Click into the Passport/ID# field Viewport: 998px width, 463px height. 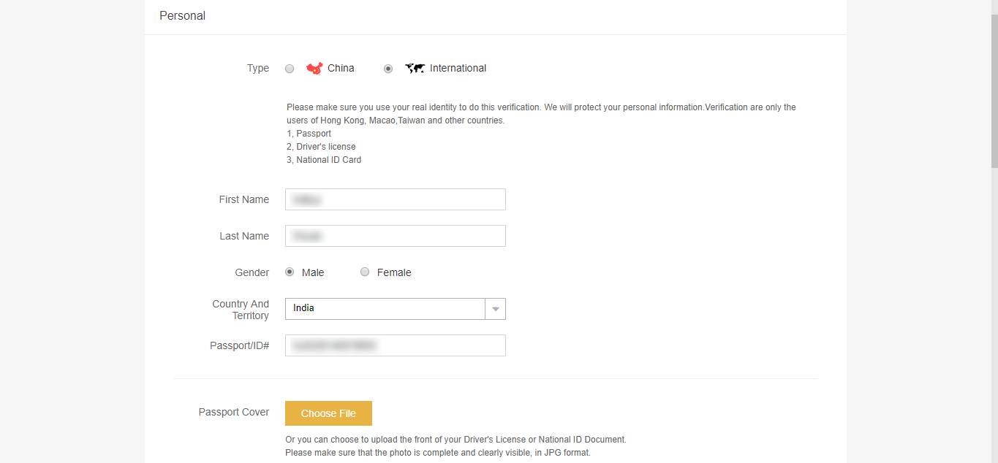(396, 345)
